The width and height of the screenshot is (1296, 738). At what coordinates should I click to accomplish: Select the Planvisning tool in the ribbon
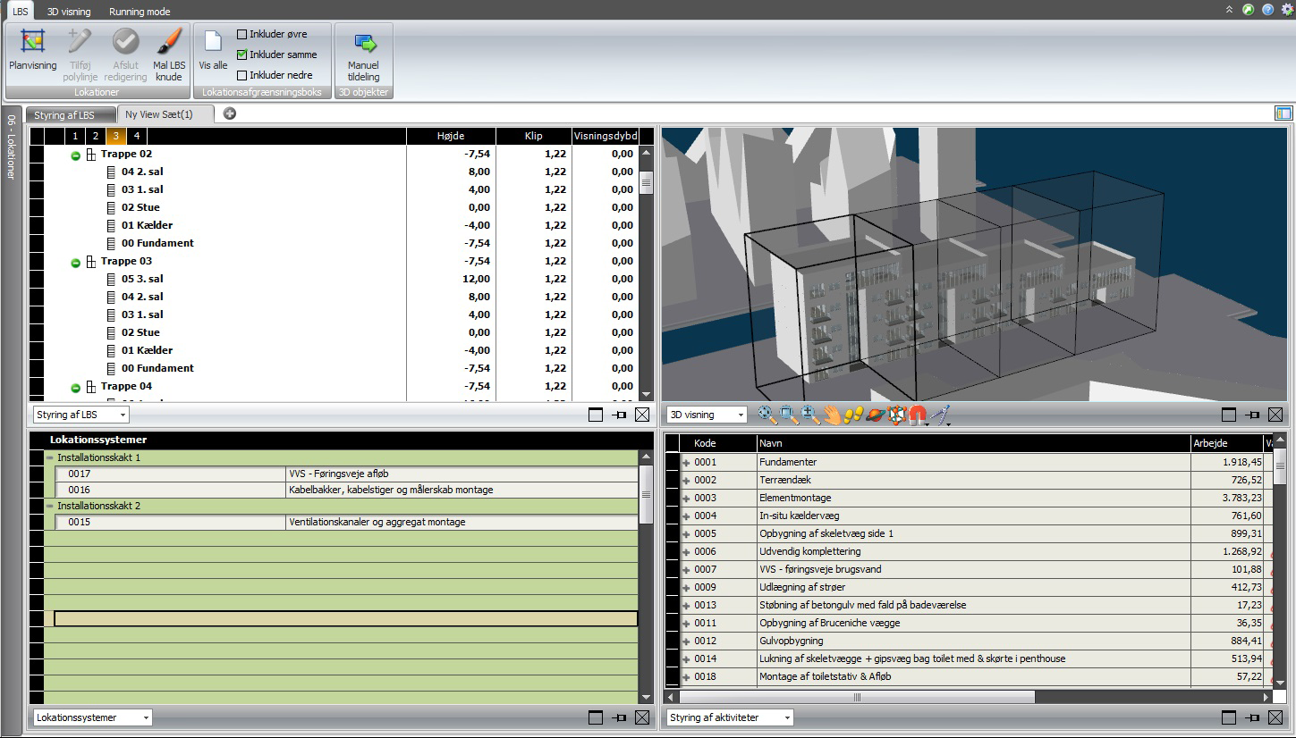(x=32, y=51)
